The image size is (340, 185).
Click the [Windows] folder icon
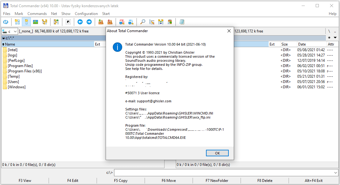pos(5,87)
